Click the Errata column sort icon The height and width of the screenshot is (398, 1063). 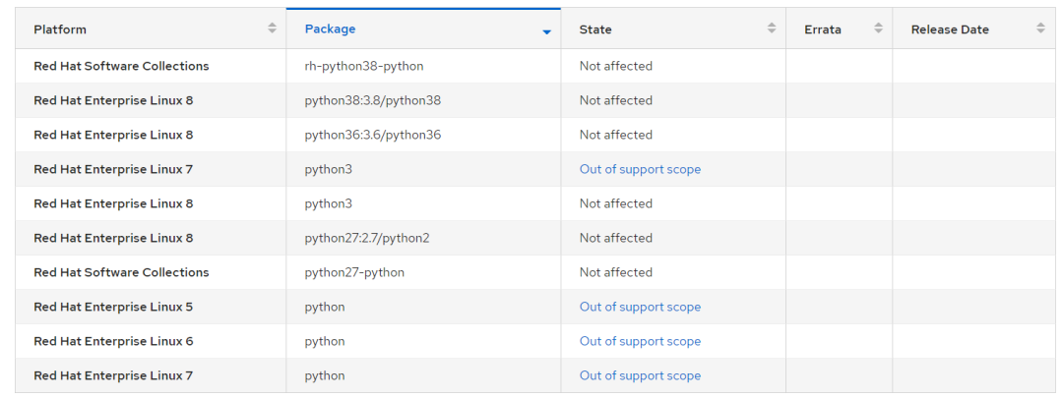pyautogui.click(x=878, y=28)
